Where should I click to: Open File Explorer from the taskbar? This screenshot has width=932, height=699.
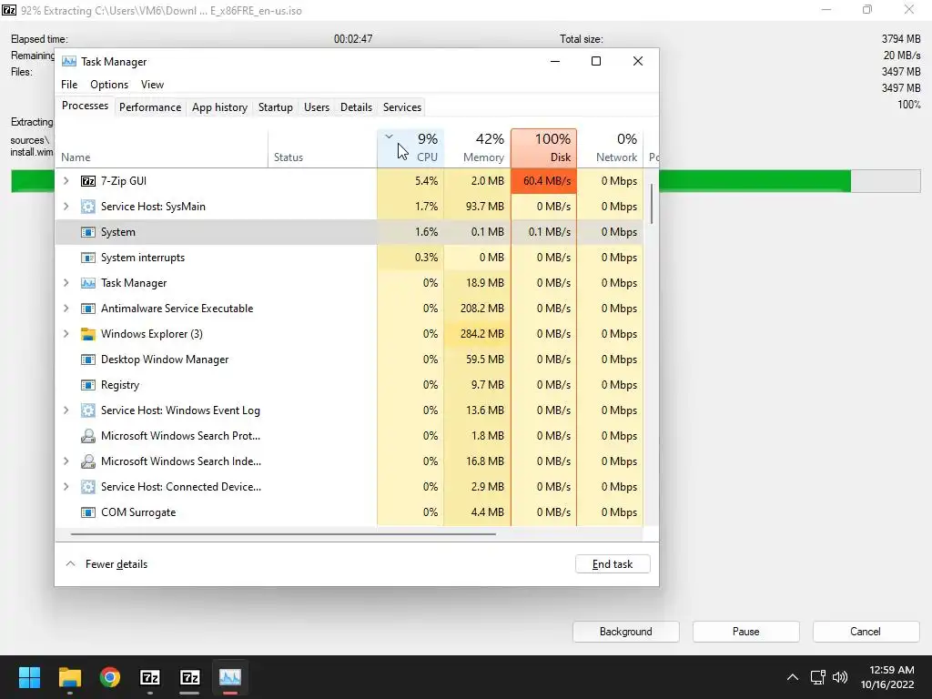[x=69, y=677]
